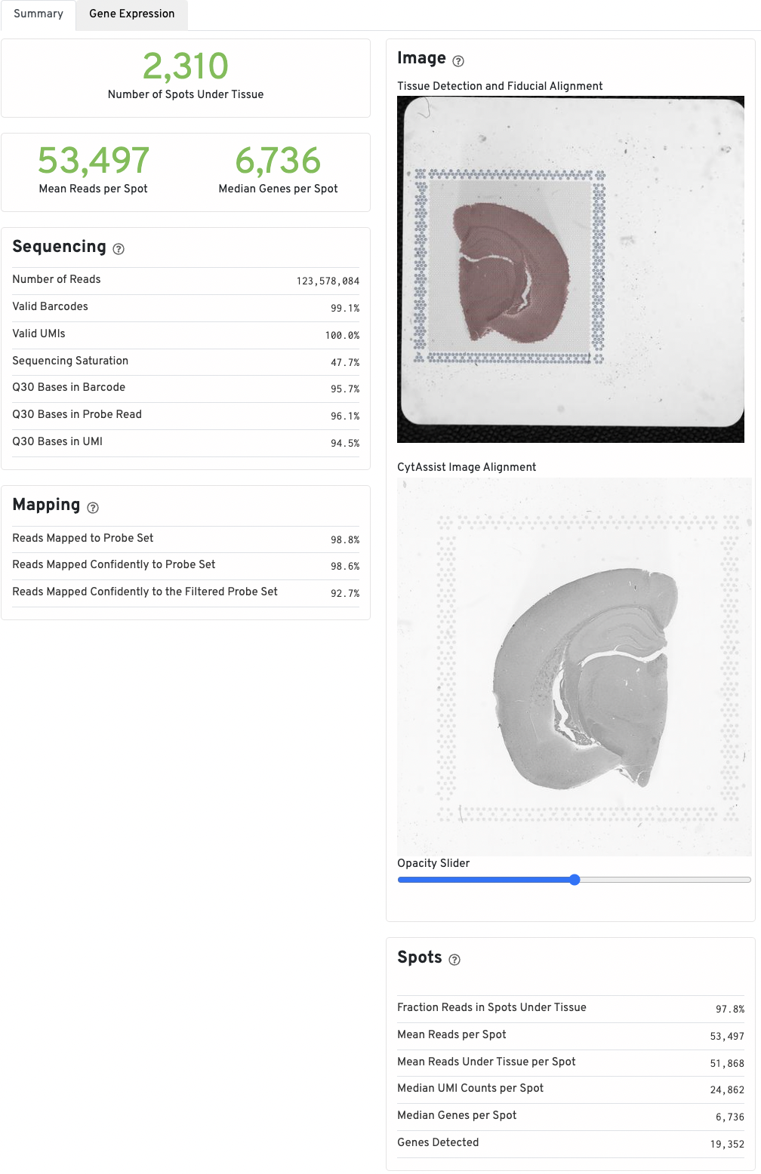Click the 53,497 Mean Reads per Spot headline

tap(94, 161)
